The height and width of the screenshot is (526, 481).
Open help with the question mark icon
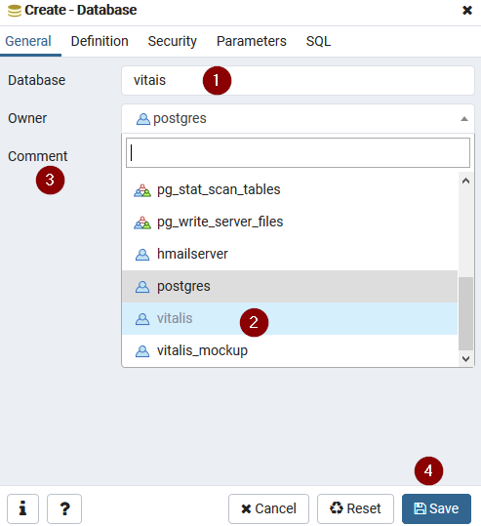pyautogui.click(x=64, y=508)
